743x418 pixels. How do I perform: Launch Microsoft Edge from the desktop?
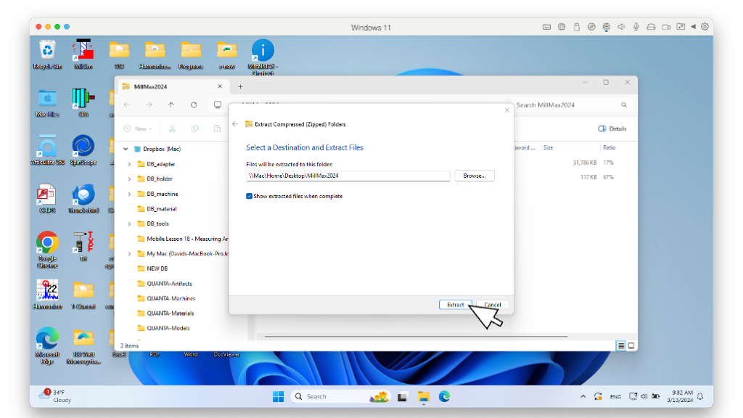coord(47,345)
